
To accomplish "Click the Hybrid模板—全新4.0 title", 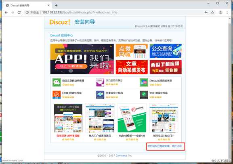I will coord(132,136).
